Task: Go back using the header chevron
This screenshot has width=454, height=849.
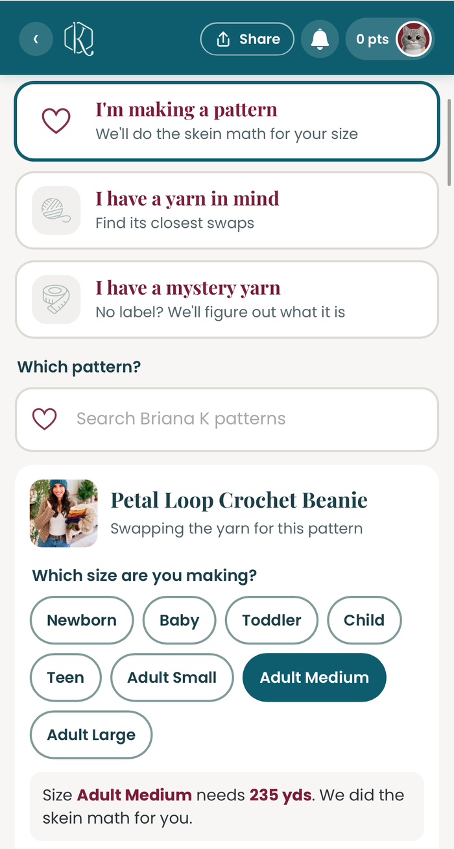Action: point(36,40)
